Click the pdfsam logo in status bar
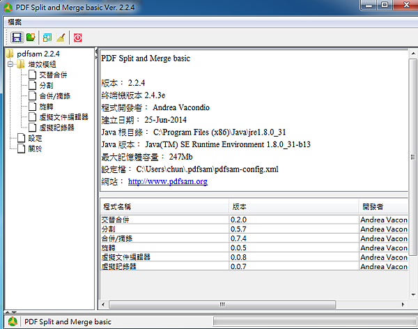This screenshot has width=418, height=329. click(x=13, y=321)
